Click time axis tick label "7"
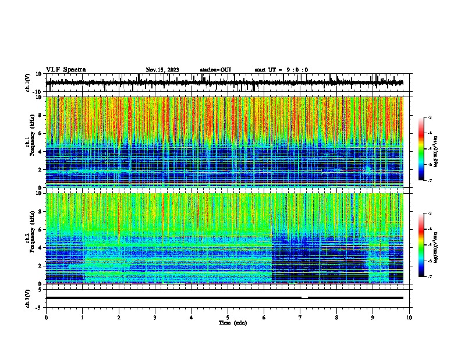The image size is (461, 356). tap(300, 318)
